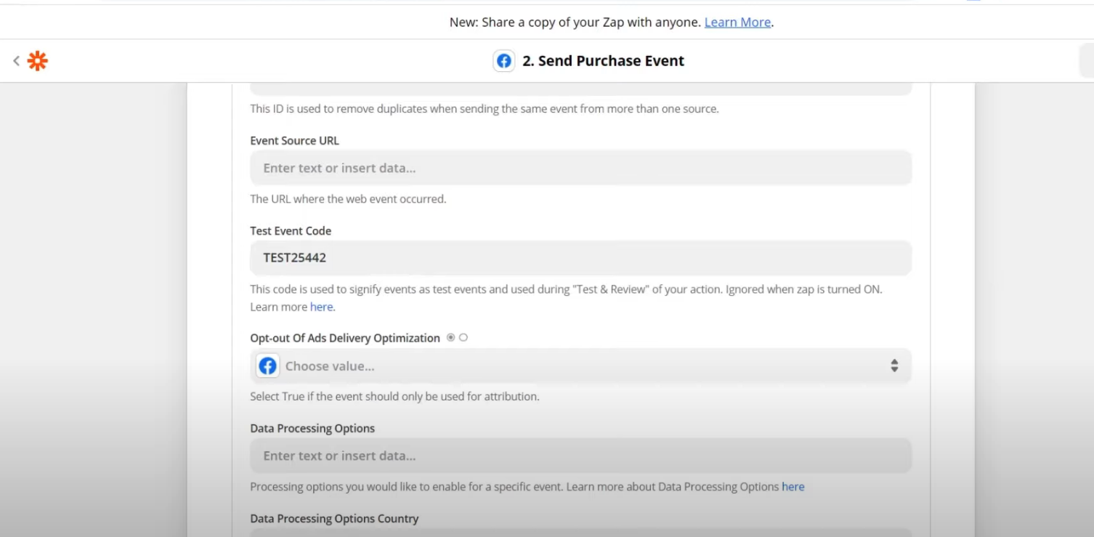
Task: Click the Facebook icon in Opt-out dropdown
Action: 268,366
